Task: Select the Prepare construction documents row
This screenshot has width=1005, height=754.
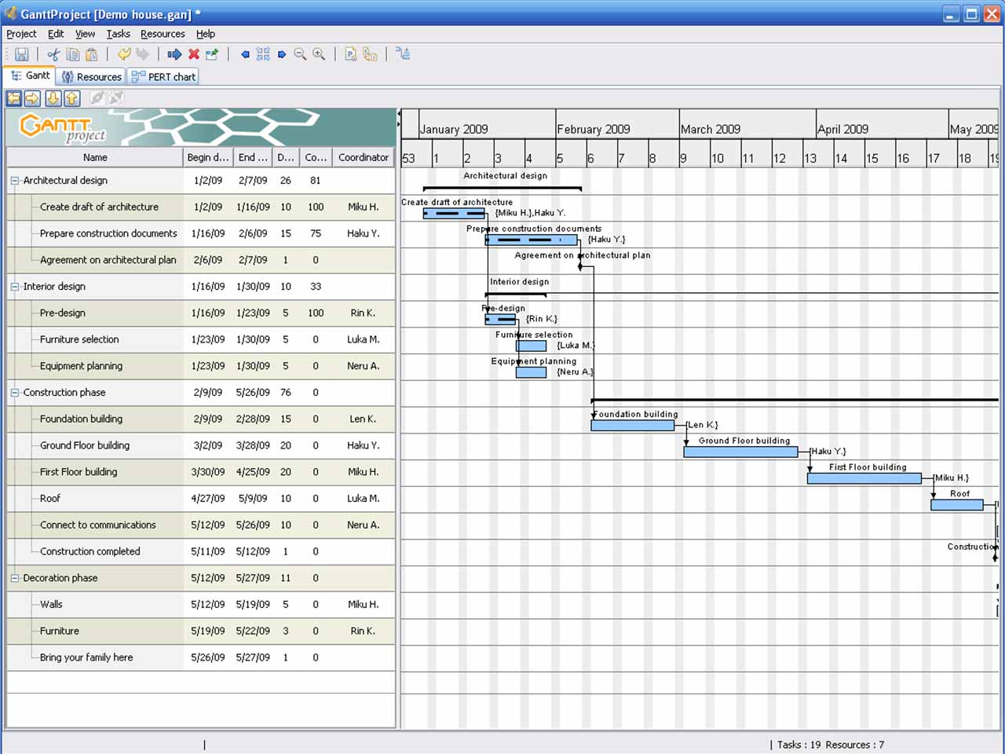Action: 201,234
